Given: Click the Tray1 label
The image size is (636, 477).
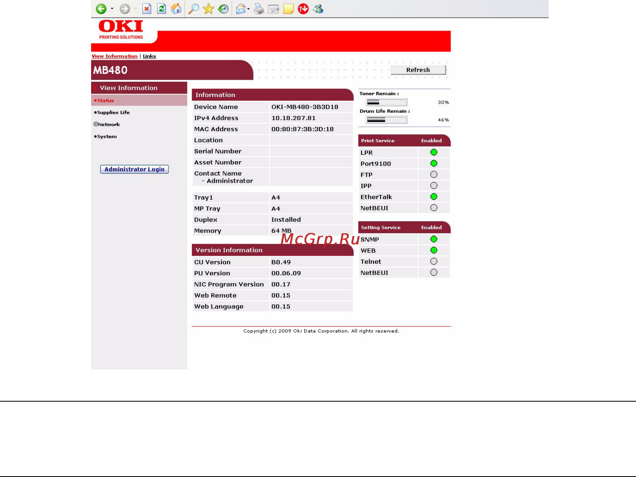Looking at the screenshot, I should (203, 198).
